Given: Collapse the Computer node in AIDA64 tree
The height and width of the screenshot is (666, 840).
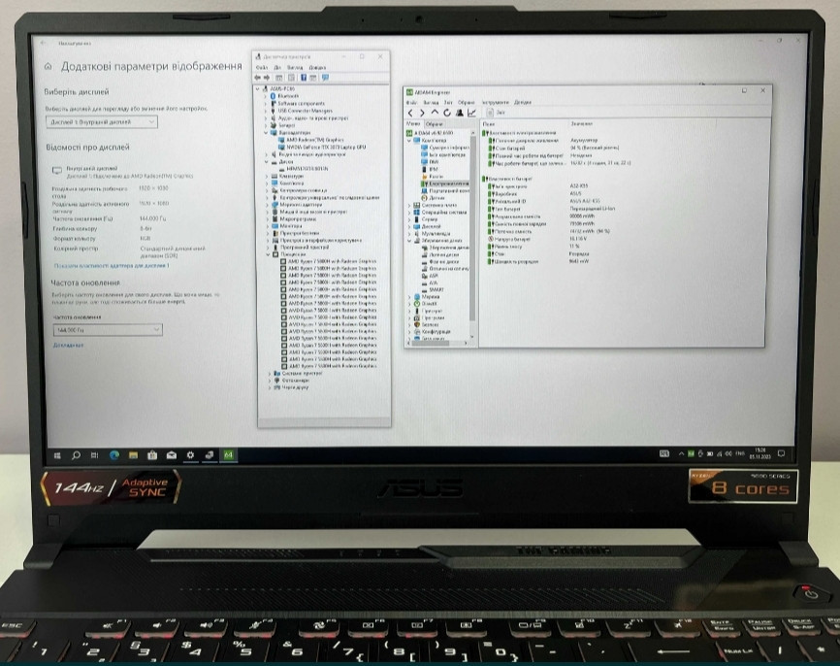Looking at the screenshot, I should (x=410, y=140).
